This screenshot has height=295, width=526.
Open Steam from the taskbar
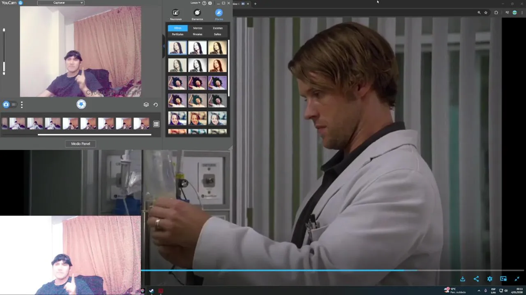click(152, 291)
